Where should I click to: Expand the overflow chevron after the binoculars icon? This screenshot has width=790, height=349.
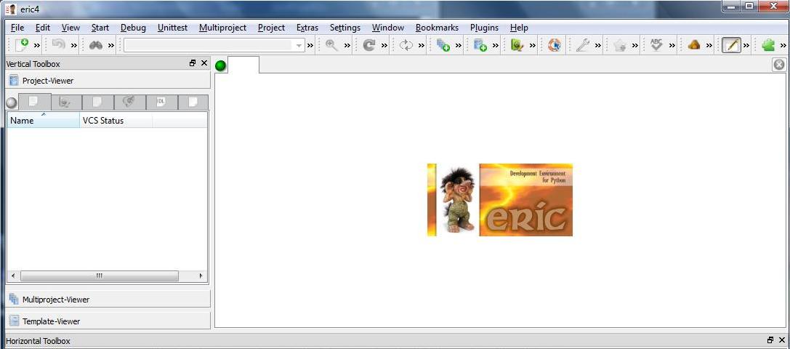111,45
